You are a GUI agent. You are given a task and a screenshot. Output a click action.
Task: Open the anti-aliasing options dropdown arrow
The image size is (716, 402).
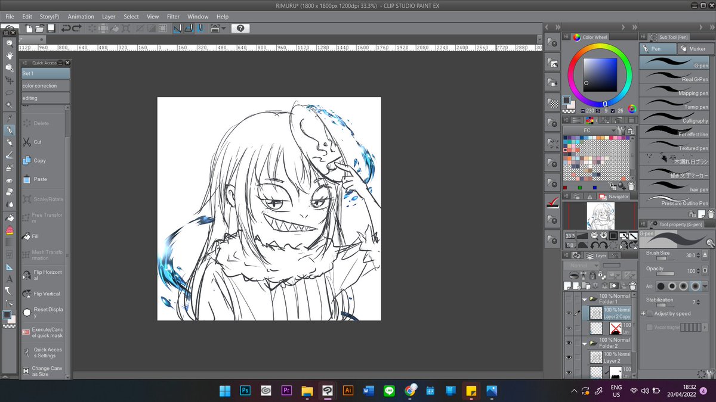click(705, 286)
